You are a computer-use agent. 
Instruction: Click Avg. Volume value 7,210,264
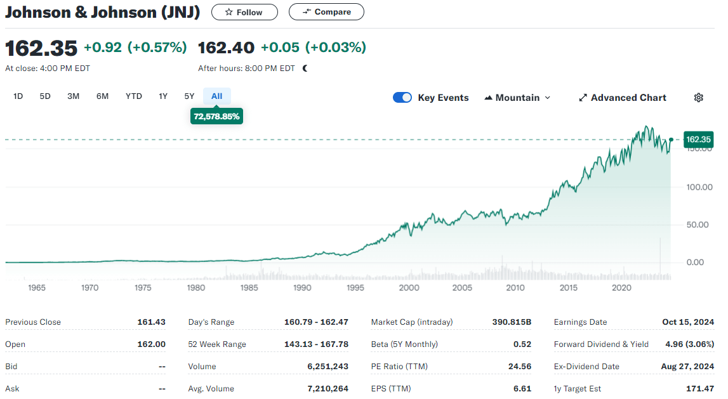pos(328,389)
